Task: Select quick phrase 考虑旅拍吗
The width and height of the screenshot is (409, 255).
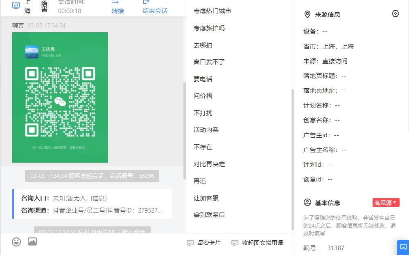Action: point(209,28)
